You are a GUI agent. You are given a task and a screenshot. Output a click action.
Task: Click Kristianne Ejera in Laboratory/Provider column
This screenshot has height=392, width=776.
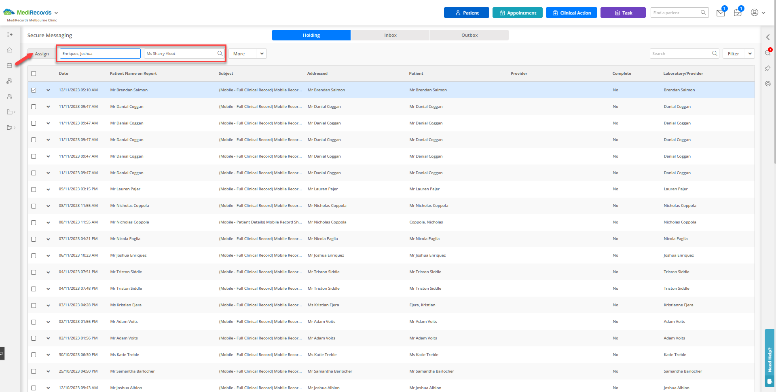[678, 305]
